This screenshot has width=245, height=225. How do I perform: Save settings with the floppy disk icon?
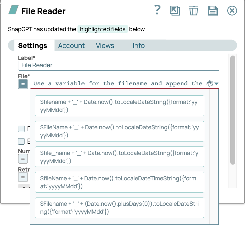(x=213, y=11)
